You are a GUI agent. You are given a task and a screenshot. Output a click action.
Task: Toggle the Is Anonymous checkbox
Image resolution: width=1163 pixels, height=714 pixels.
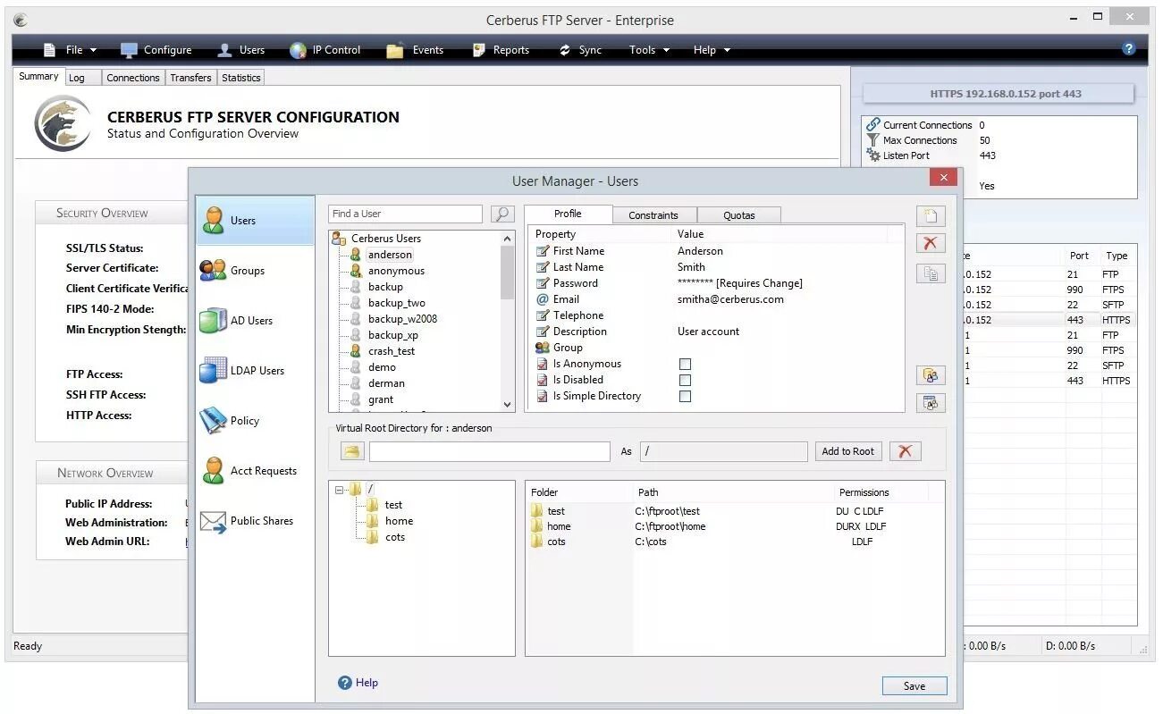685,364
